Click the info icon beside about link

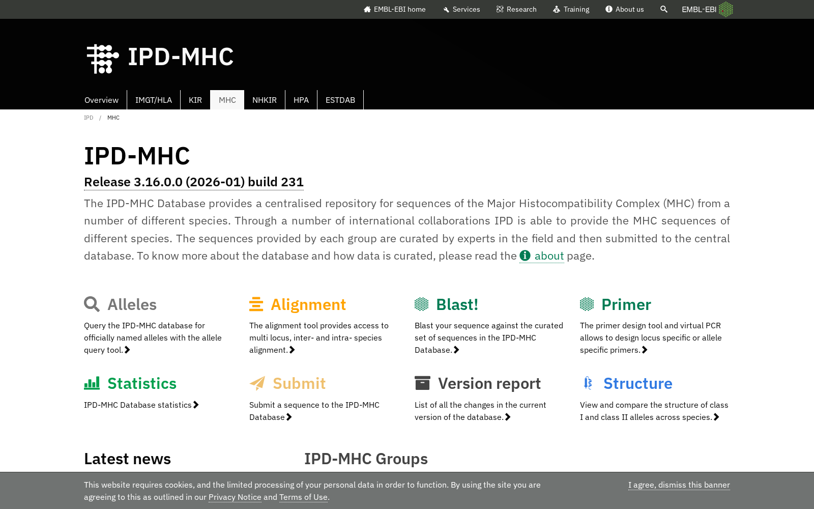(x=525, y=256)
